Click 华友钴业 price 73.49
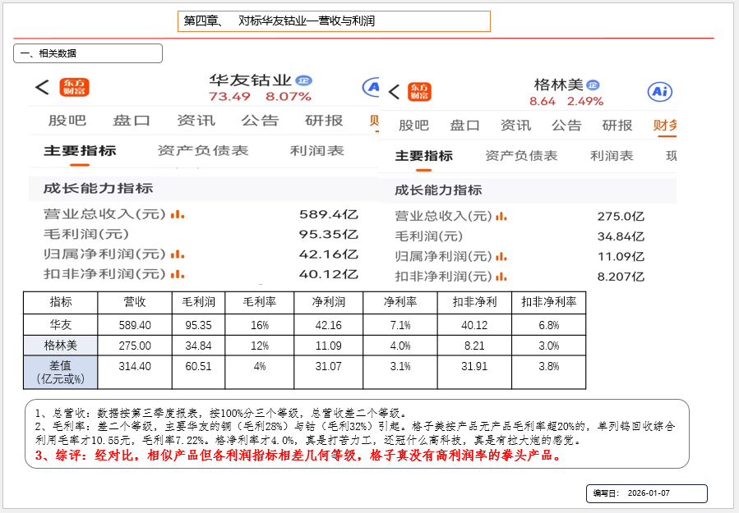This screenshot has width=739, height=513. coord(229,97)
